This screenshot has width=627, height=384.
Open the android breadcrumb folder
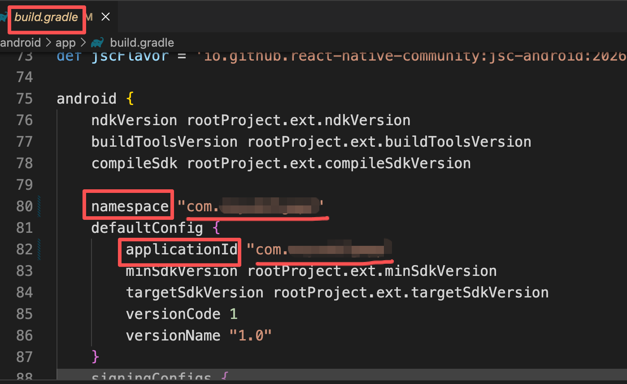21,43
